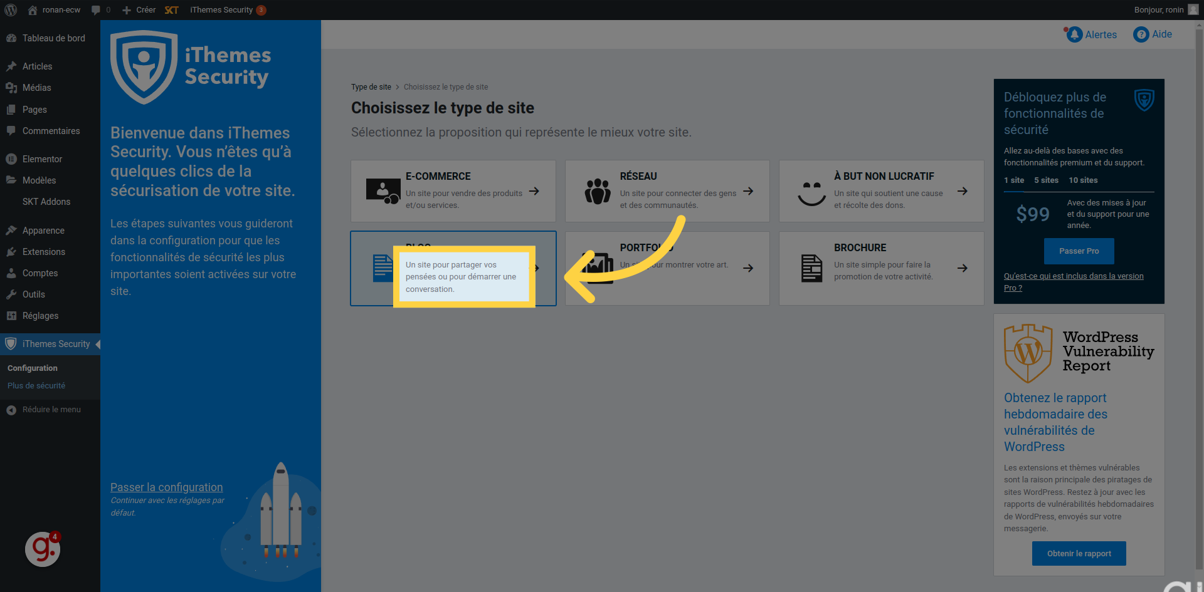The image size is (1204, 592).
Task: Click the arrow on the BROCHURE card
Action: [x=963, y=268]
